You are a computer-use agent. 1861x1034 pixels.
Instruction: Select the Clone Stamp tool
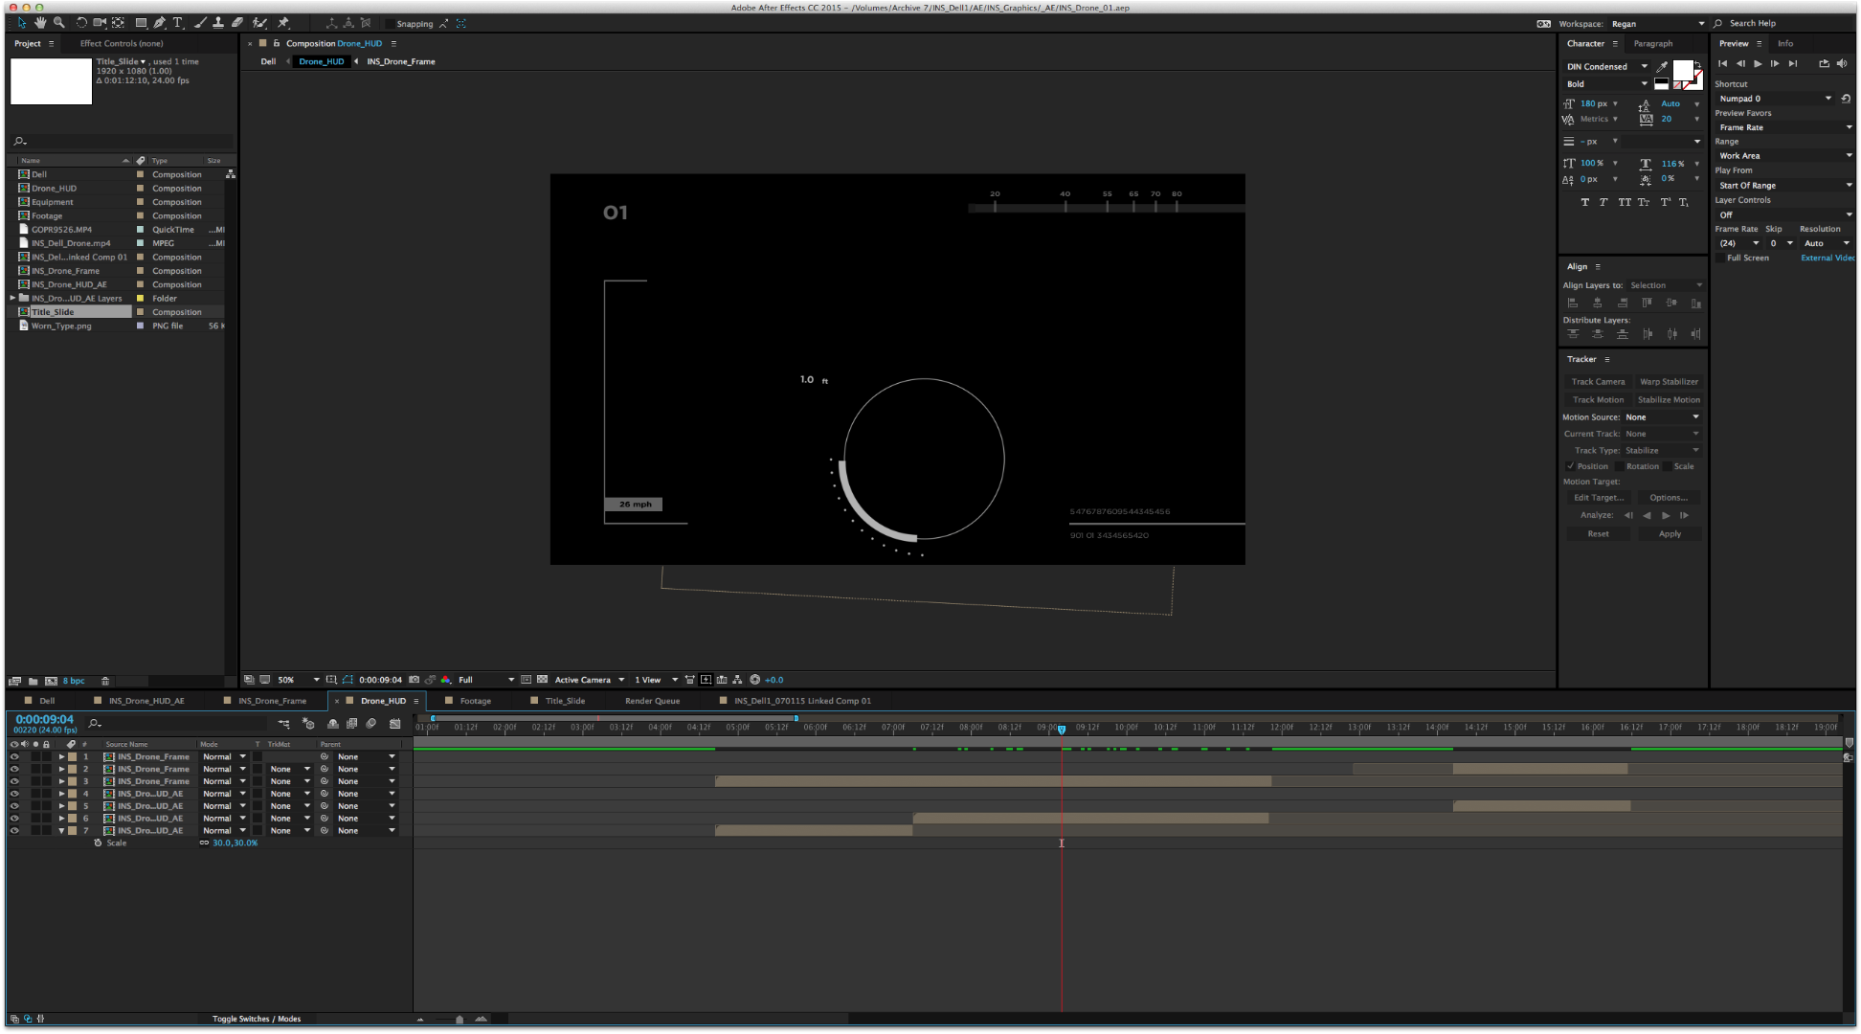tap(217, 22)
